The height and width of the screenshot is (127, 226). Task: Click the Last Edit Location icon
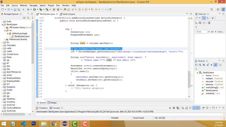[92, 10]
